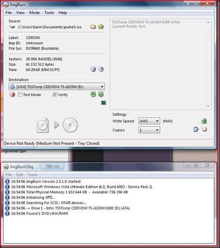
Task: Browse for a source image file
Action: click(93, 27)
